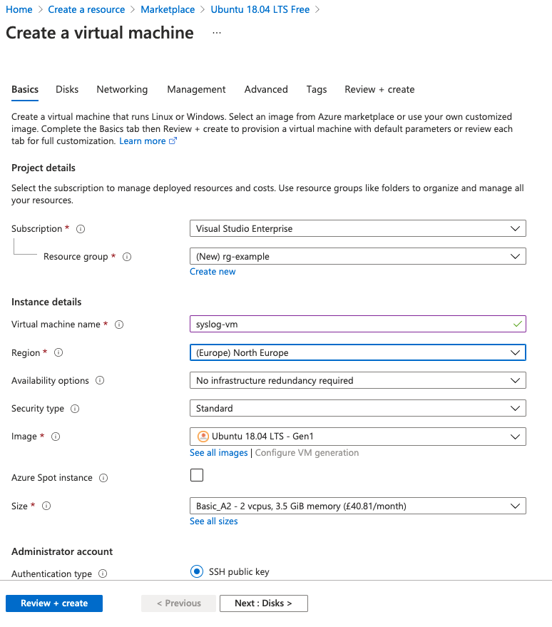Click the Region info icon
Image resolution: width=552 pixels, height=627 pixels.
[x=59, y=352]
